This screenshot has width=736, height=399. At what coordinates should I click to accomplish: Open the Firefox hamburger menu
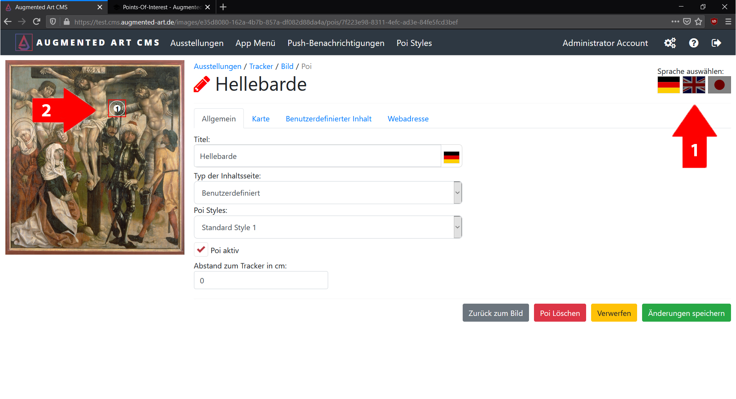[728, 22]
